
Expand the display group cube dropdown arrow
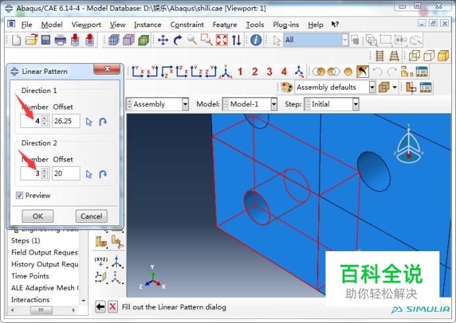[395, 87]
